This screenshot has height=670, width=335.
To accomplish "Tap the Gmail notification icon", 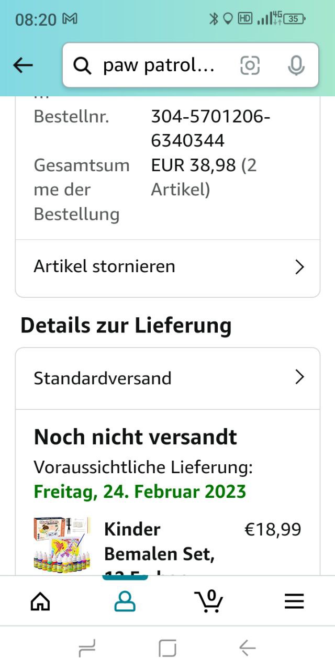I will (70, 19).
